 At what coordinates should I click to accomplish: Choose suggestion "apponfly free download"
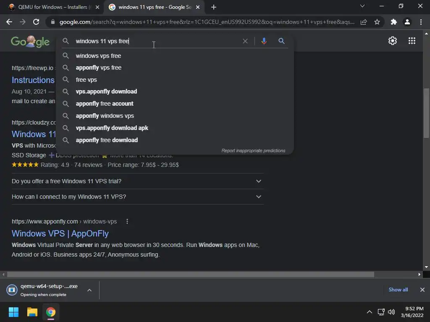click(x=175, y=140)
